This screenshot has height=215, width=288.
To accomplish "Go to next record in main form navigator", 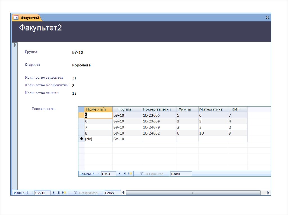I will click(54, 193).
